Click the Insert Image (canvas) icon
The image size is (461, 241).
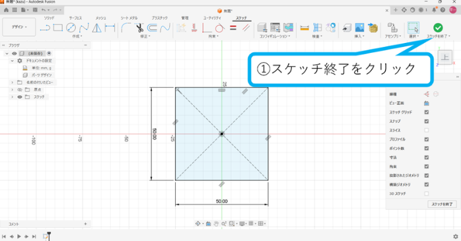click(359, 28)
